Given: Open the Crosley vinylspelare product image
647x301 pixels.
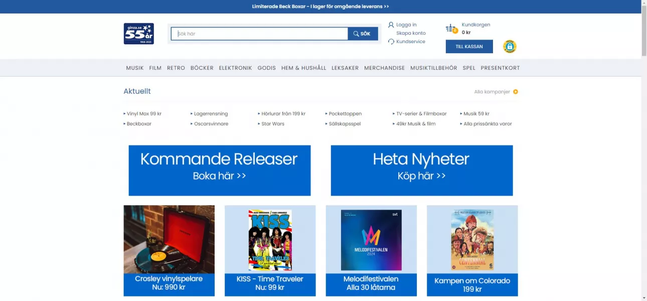Looking at the screenshot, I should click(x=169, y=239).
